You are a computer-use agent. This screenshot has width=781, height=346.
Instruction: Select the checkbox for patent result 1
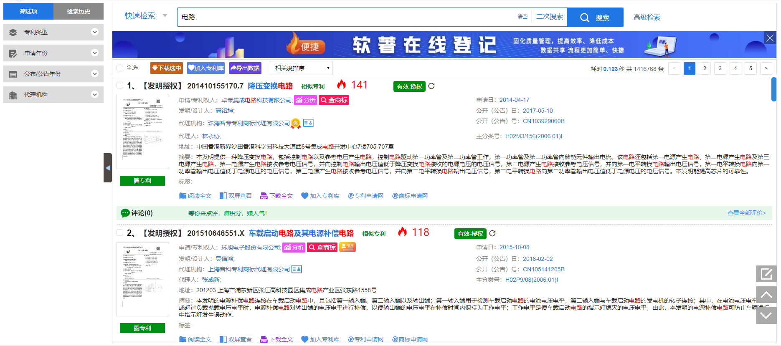click(120, 86)
